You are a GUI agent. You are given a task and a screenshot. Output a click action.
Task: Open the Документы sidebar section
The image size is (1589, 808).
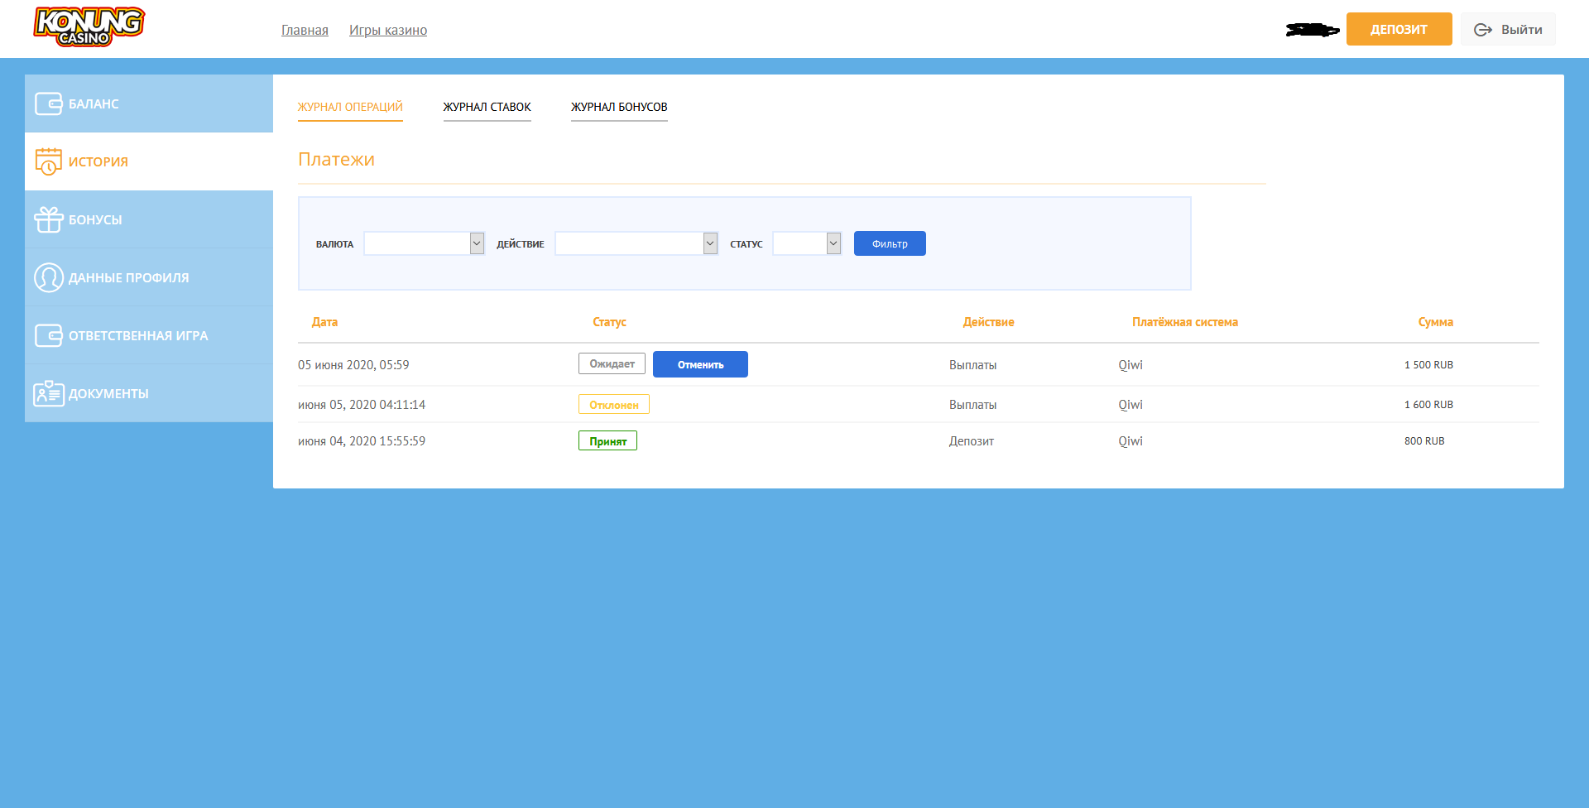pyautogui.click(x=149, y=393)
